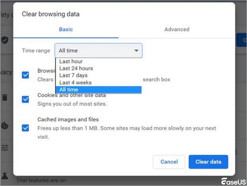Click the flask trial features icon

click(5, 176)
